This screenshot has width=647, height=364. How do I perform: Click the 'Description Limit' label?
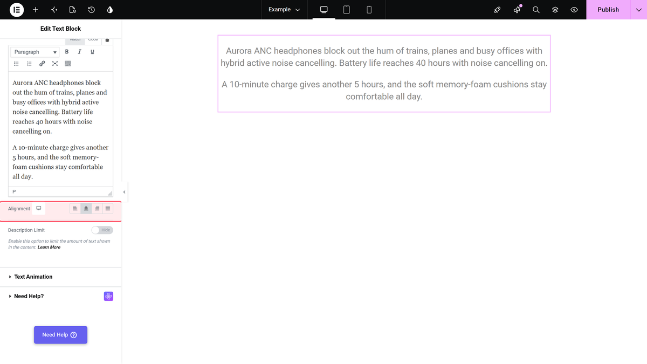(x=26, y=230)
